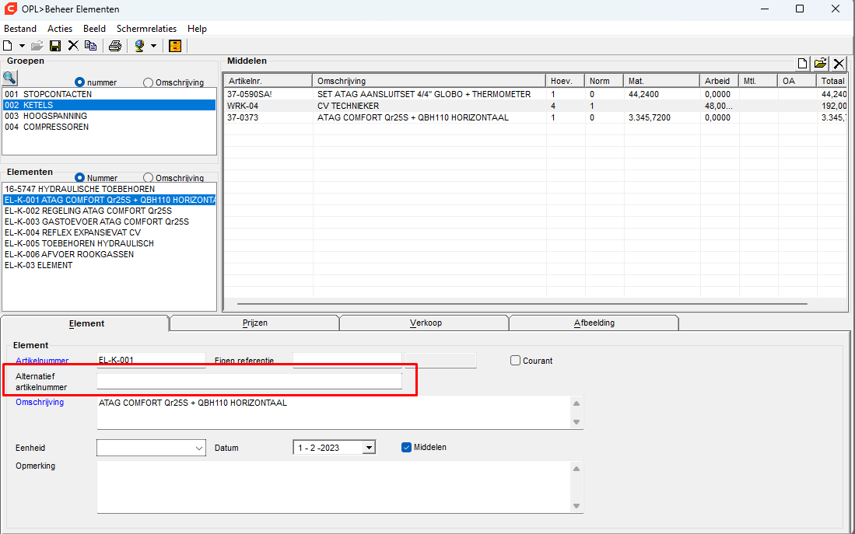Image resolution: width=855 pixels, height=534 pixels.
Task: Click the blue Artikelnummer label link
Action: pos(42,361)
